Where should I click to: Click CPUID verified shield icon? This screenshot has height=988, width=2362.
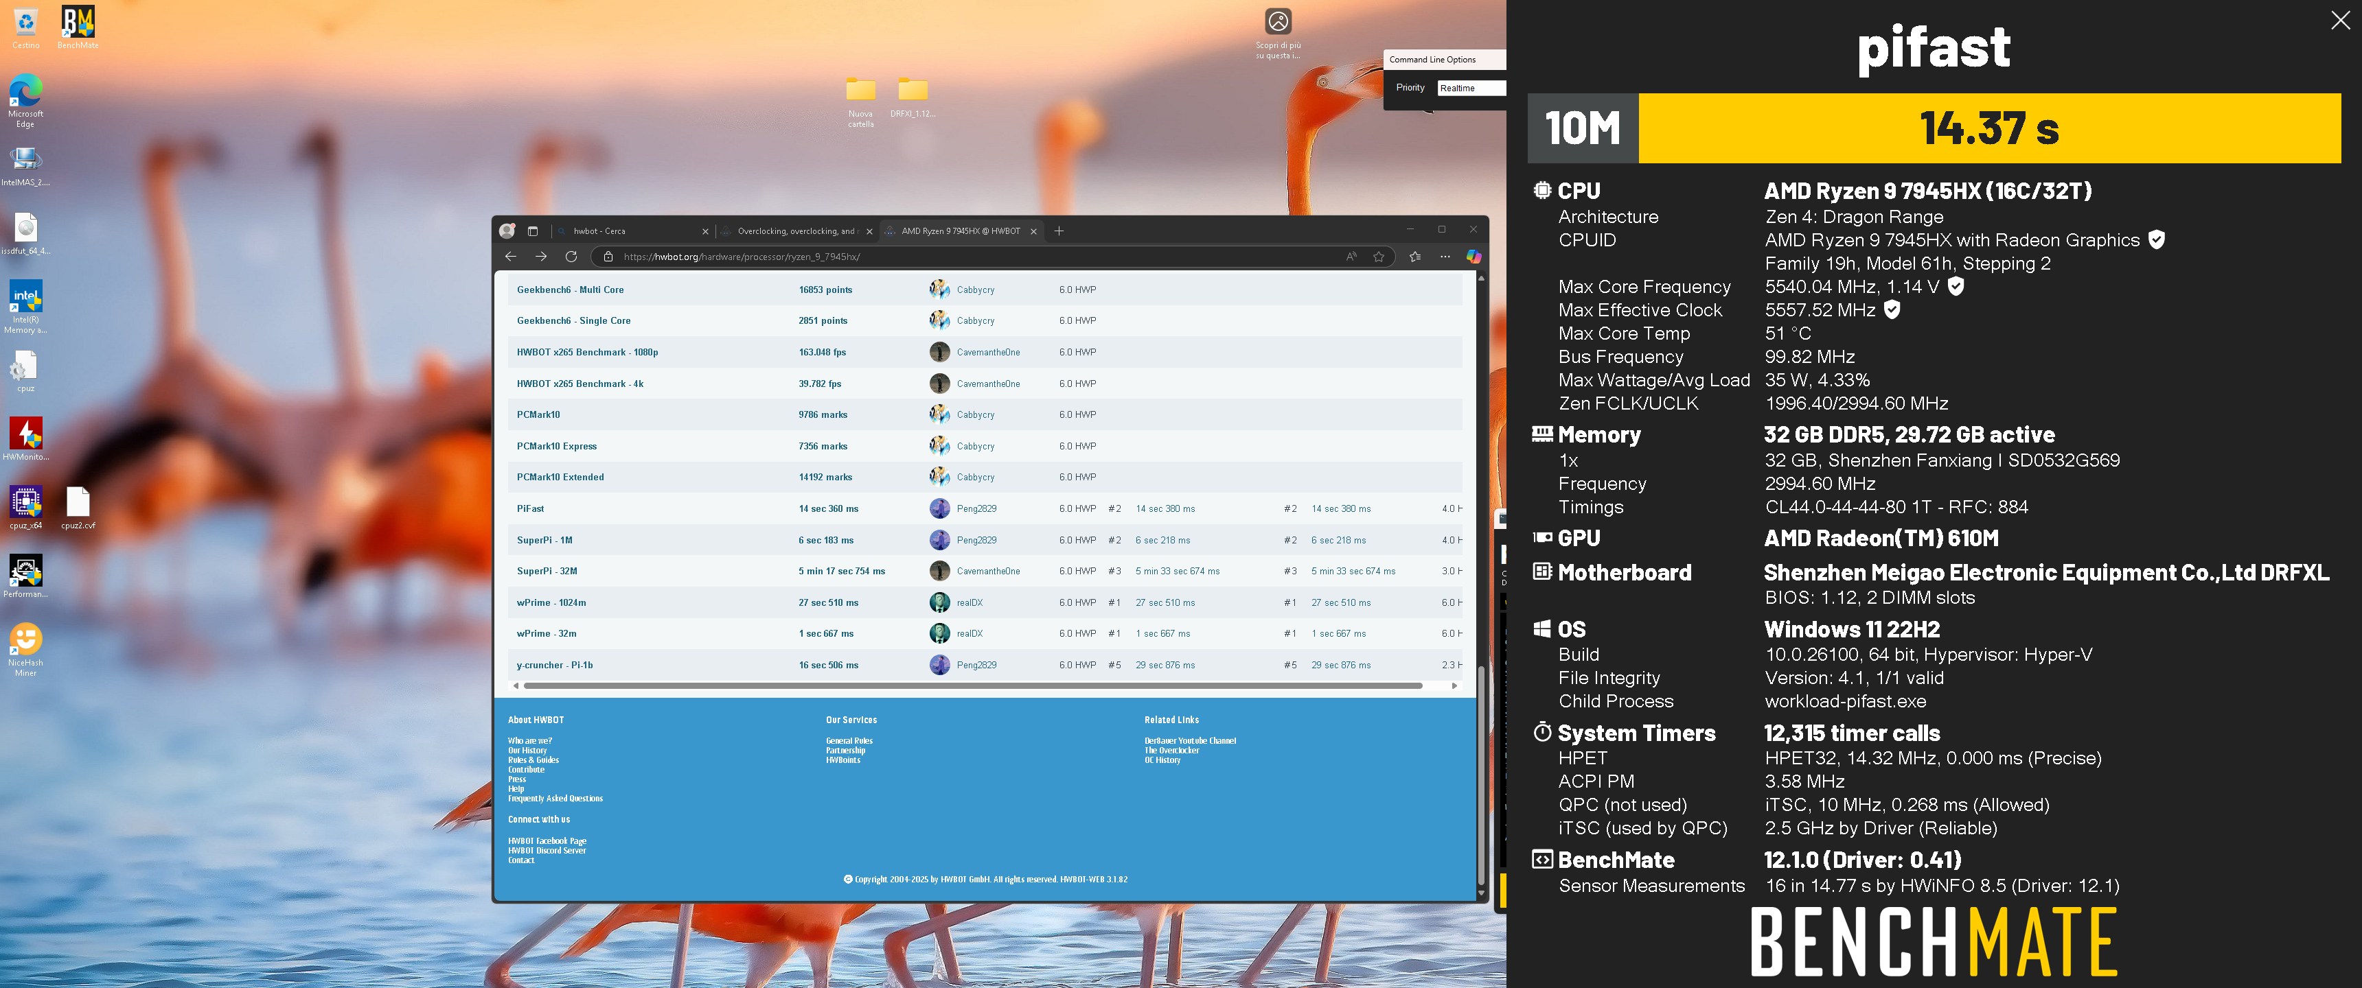[2157, 240]
